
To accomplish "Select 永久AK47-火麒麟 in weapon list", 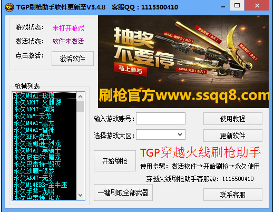I will tap(45, 102).
